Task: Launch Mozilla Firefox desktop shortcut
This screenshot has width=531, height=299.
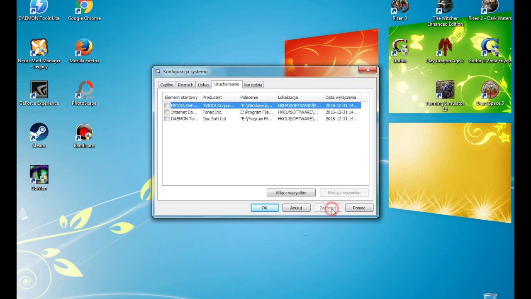Action: pyautogui.click(x=84, y=51)
